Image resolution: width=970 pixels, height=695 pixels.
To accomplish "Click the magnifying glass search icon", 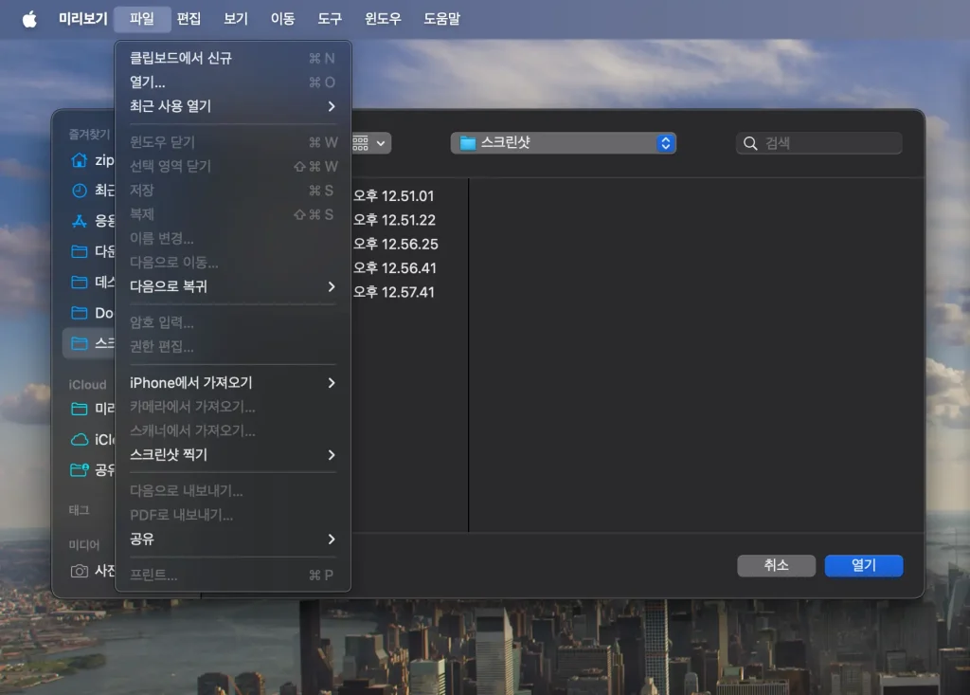I will 750,143.
